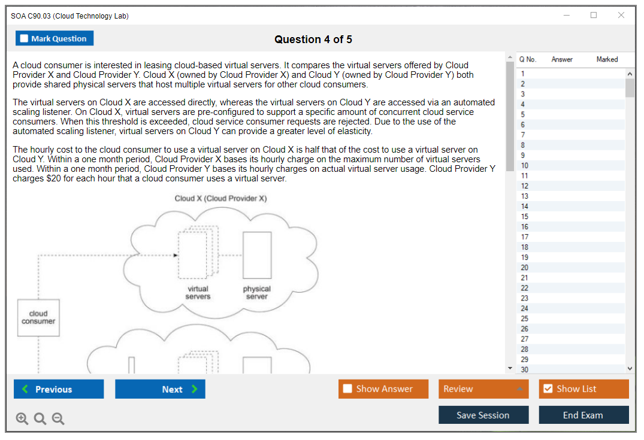This screenshot has height=440, width=644.
Task: Advance with the Next button
Action: point(160,389)
